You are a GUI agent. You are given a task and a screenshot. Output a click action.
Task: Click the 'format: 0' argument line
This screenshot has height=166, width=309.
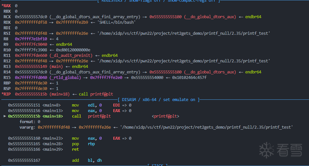(x=30, y=121)
